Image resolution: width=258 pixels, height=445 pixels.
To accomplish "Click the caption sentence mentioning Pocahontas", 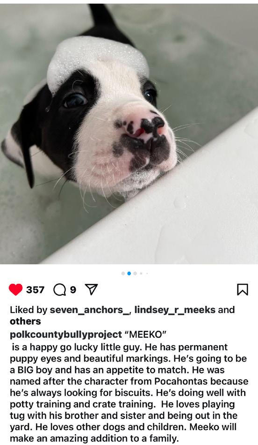I will pyautogui.click(x=129, y=381).
